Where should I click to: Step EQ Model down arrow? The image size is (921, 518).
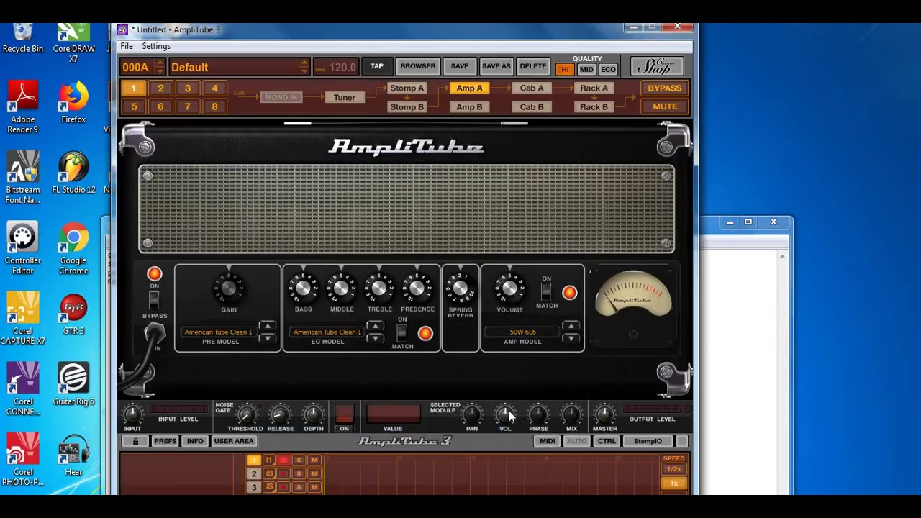[375, 338]
